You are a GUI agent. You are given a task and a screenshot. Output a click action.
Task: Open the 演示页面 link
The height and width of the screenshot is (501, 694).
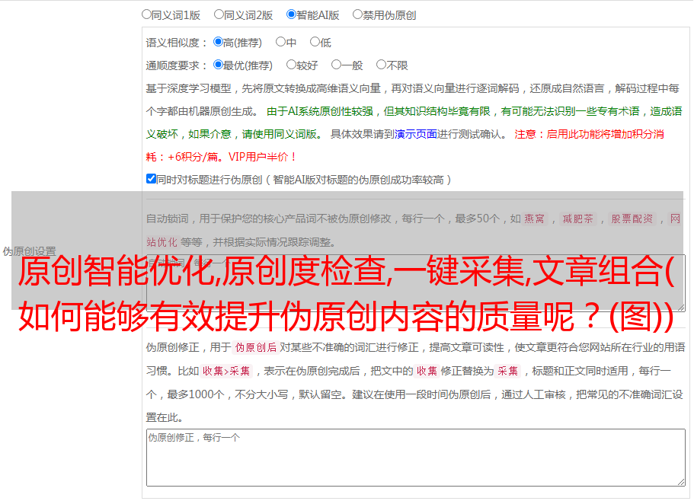click(x=416, y=134)
